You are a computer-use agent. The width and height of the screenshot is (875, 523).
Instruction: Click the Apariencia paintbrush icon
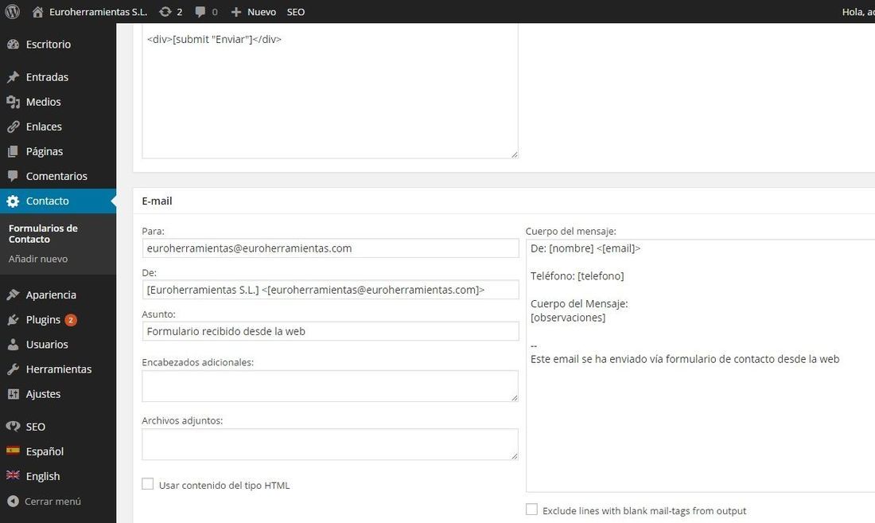(x=13, y=295)
